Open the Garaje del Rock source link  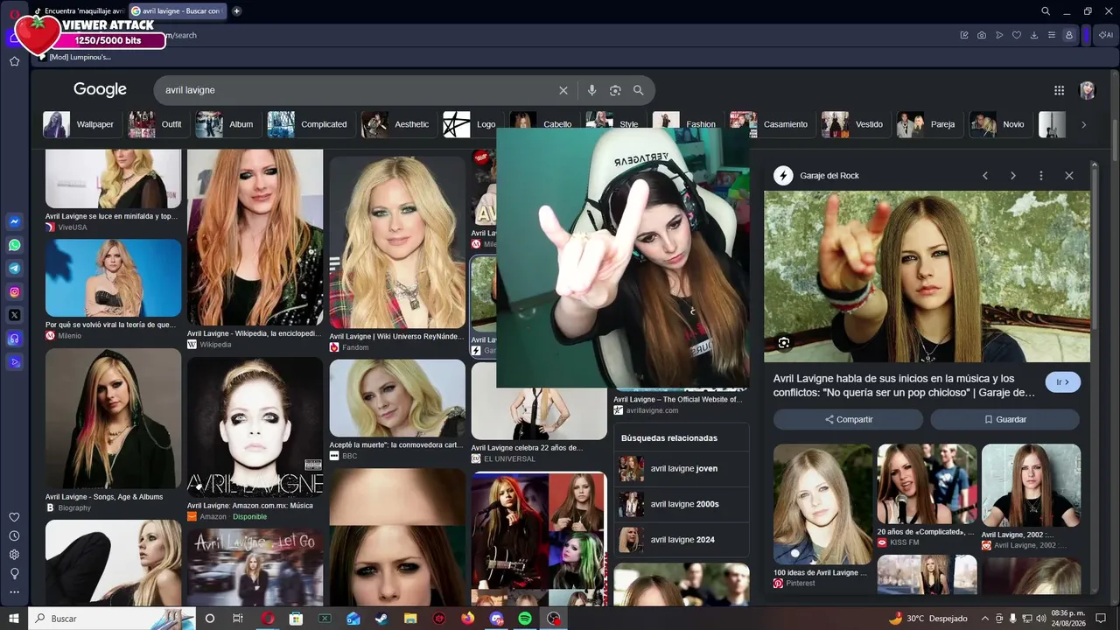pos(816,176)
